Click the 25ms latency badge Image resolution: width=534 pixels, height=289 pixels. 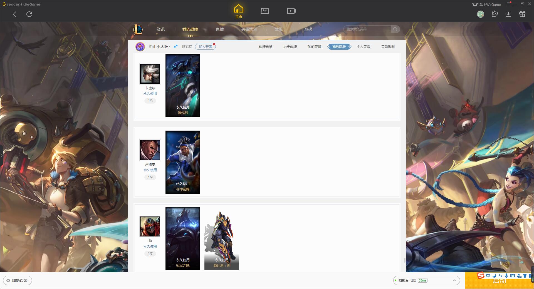tap(422, 280)
